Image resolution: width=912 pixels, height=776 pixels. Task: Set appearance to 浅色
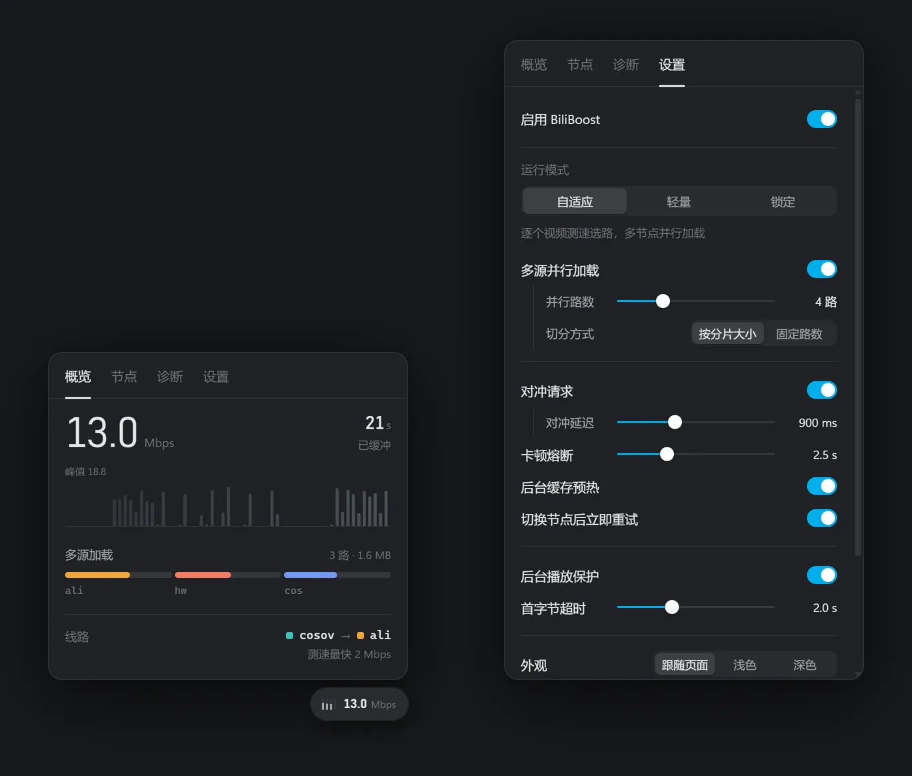point(745,665)
